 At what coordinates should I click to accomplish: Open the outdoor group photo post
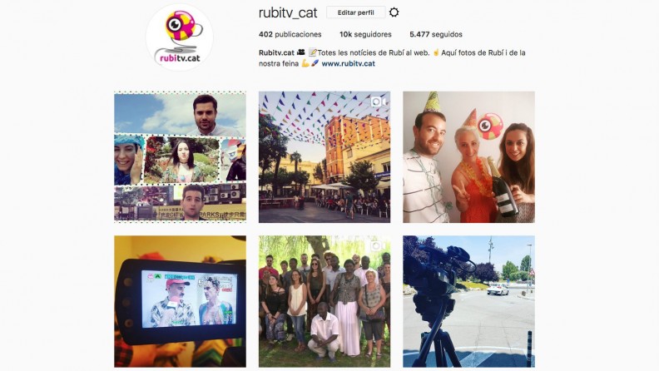(x=324, y=301)
